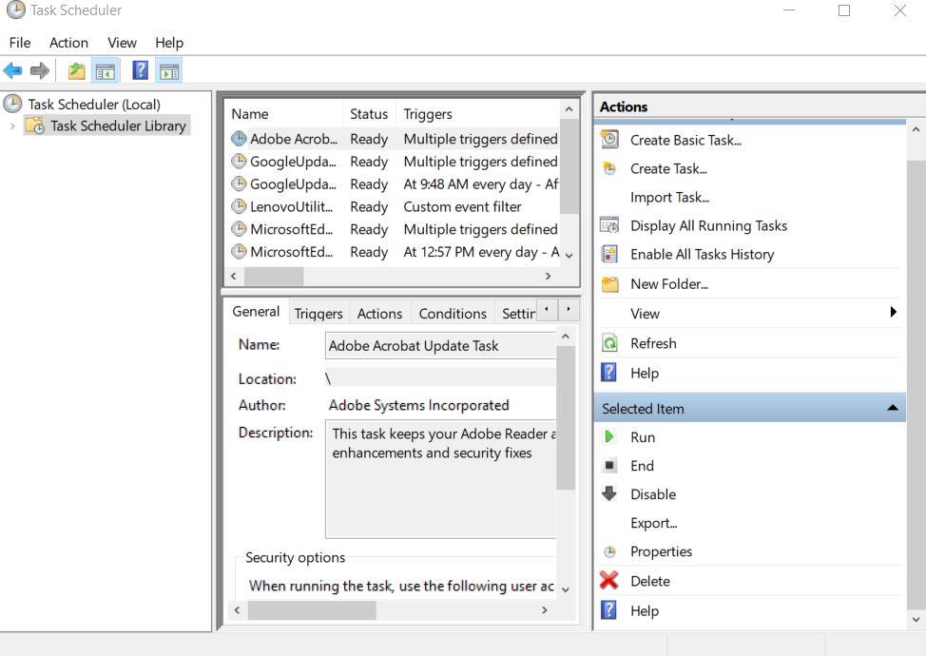Click the Create Basic Task... link

pos(685,140)
